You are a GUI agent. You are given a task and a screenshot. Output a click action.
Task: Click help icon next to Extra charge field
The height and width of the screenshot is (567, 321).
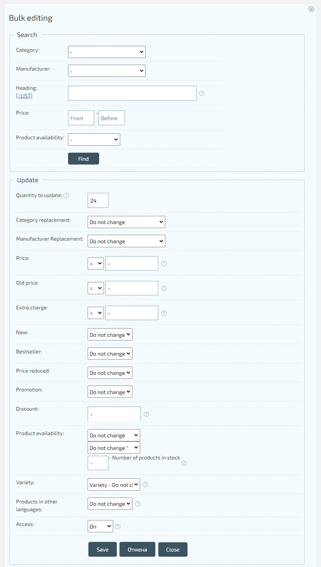pyautogui.click(x=164, y=313)
